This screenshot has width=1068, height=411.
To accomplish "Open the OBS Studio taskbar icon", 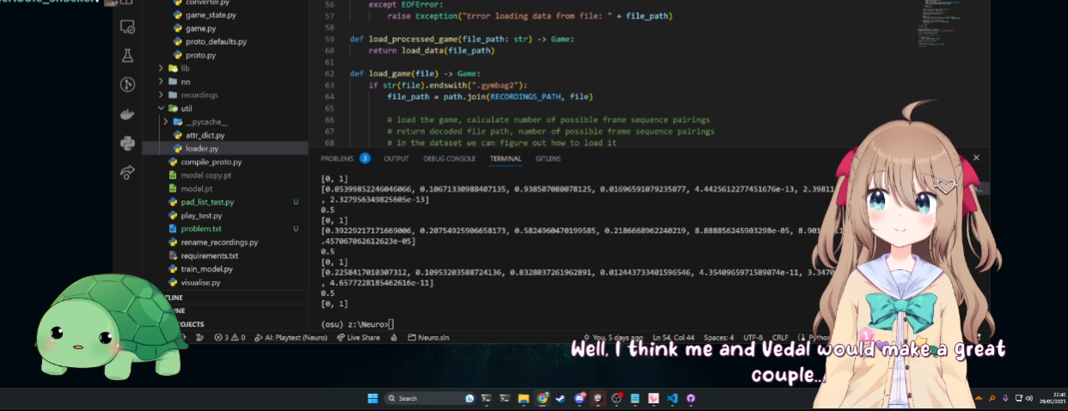I will tap(617, 398).
